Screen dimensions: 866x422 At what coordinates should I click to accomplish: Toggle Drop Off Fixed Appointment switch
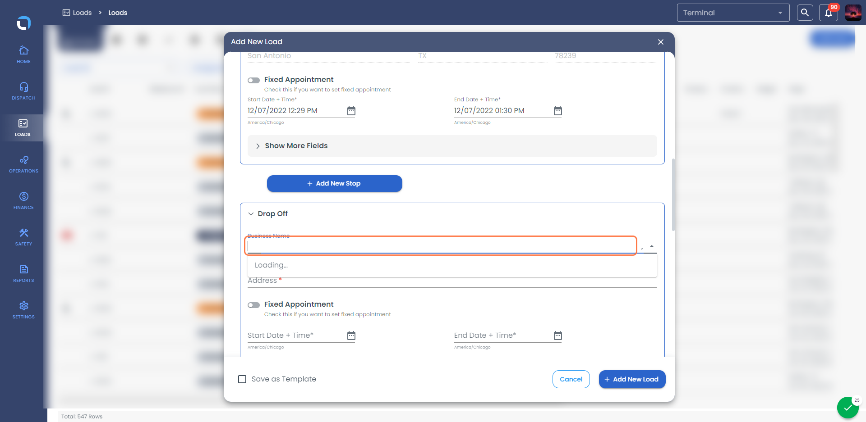253,305
